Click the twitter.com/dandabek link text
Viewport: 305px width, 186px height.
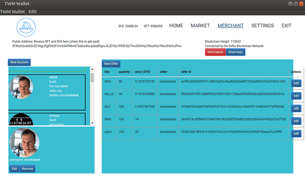[x=64, y=95]
